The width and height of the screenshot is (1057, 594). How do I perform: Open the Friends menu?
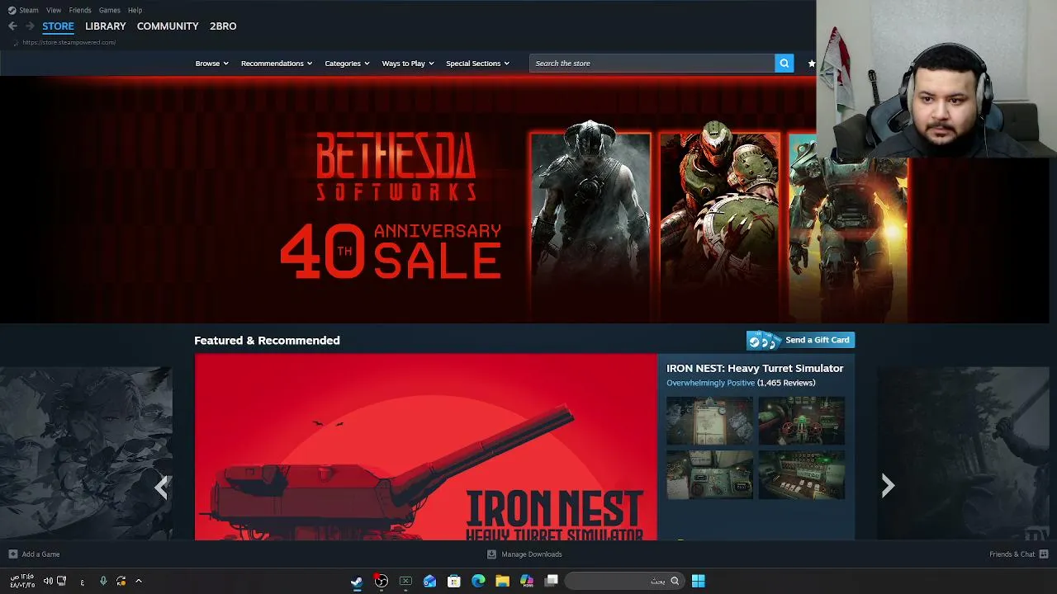pos(80,10)
